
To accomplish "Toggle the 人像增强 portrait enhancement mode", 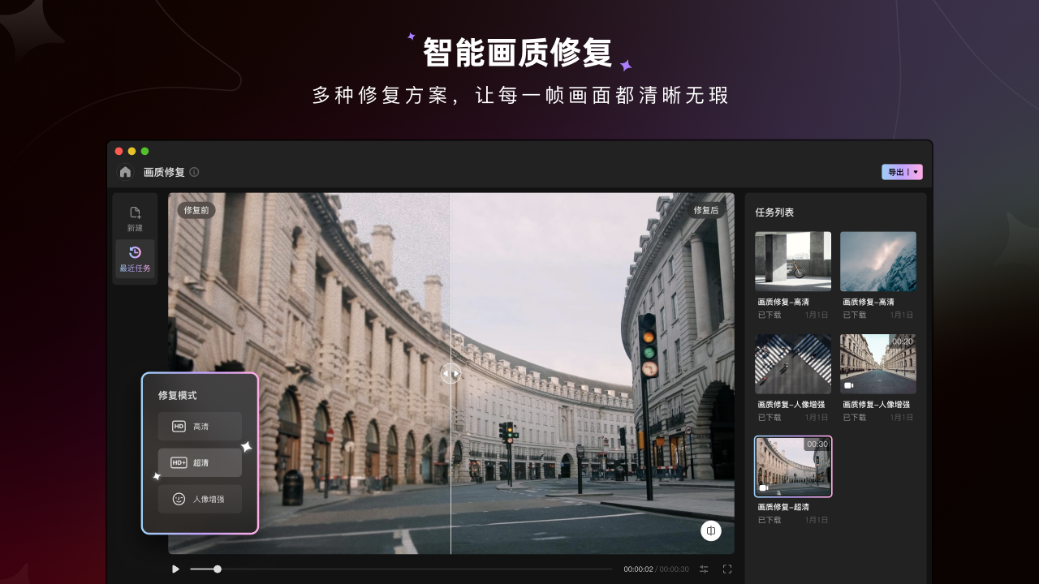I will [x=200, y=499].
